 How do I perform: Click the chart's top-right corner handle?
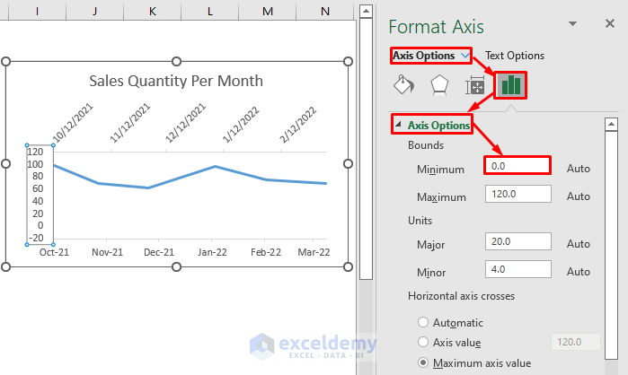click(x=348, y=62)
